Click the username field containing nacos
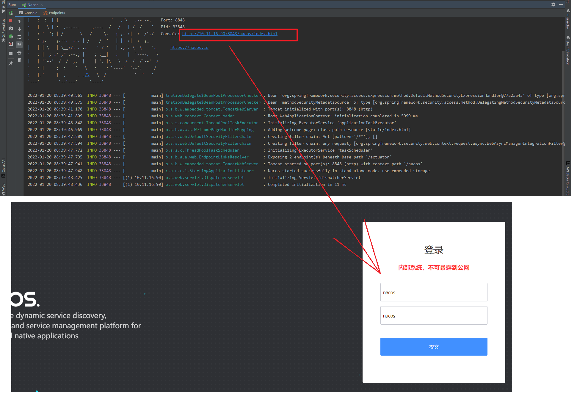Screen dimensions: 577x411 434,292
